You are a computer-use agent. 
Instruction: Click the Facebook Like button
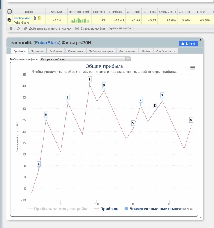pyautogui.click(x=188, y=44)
